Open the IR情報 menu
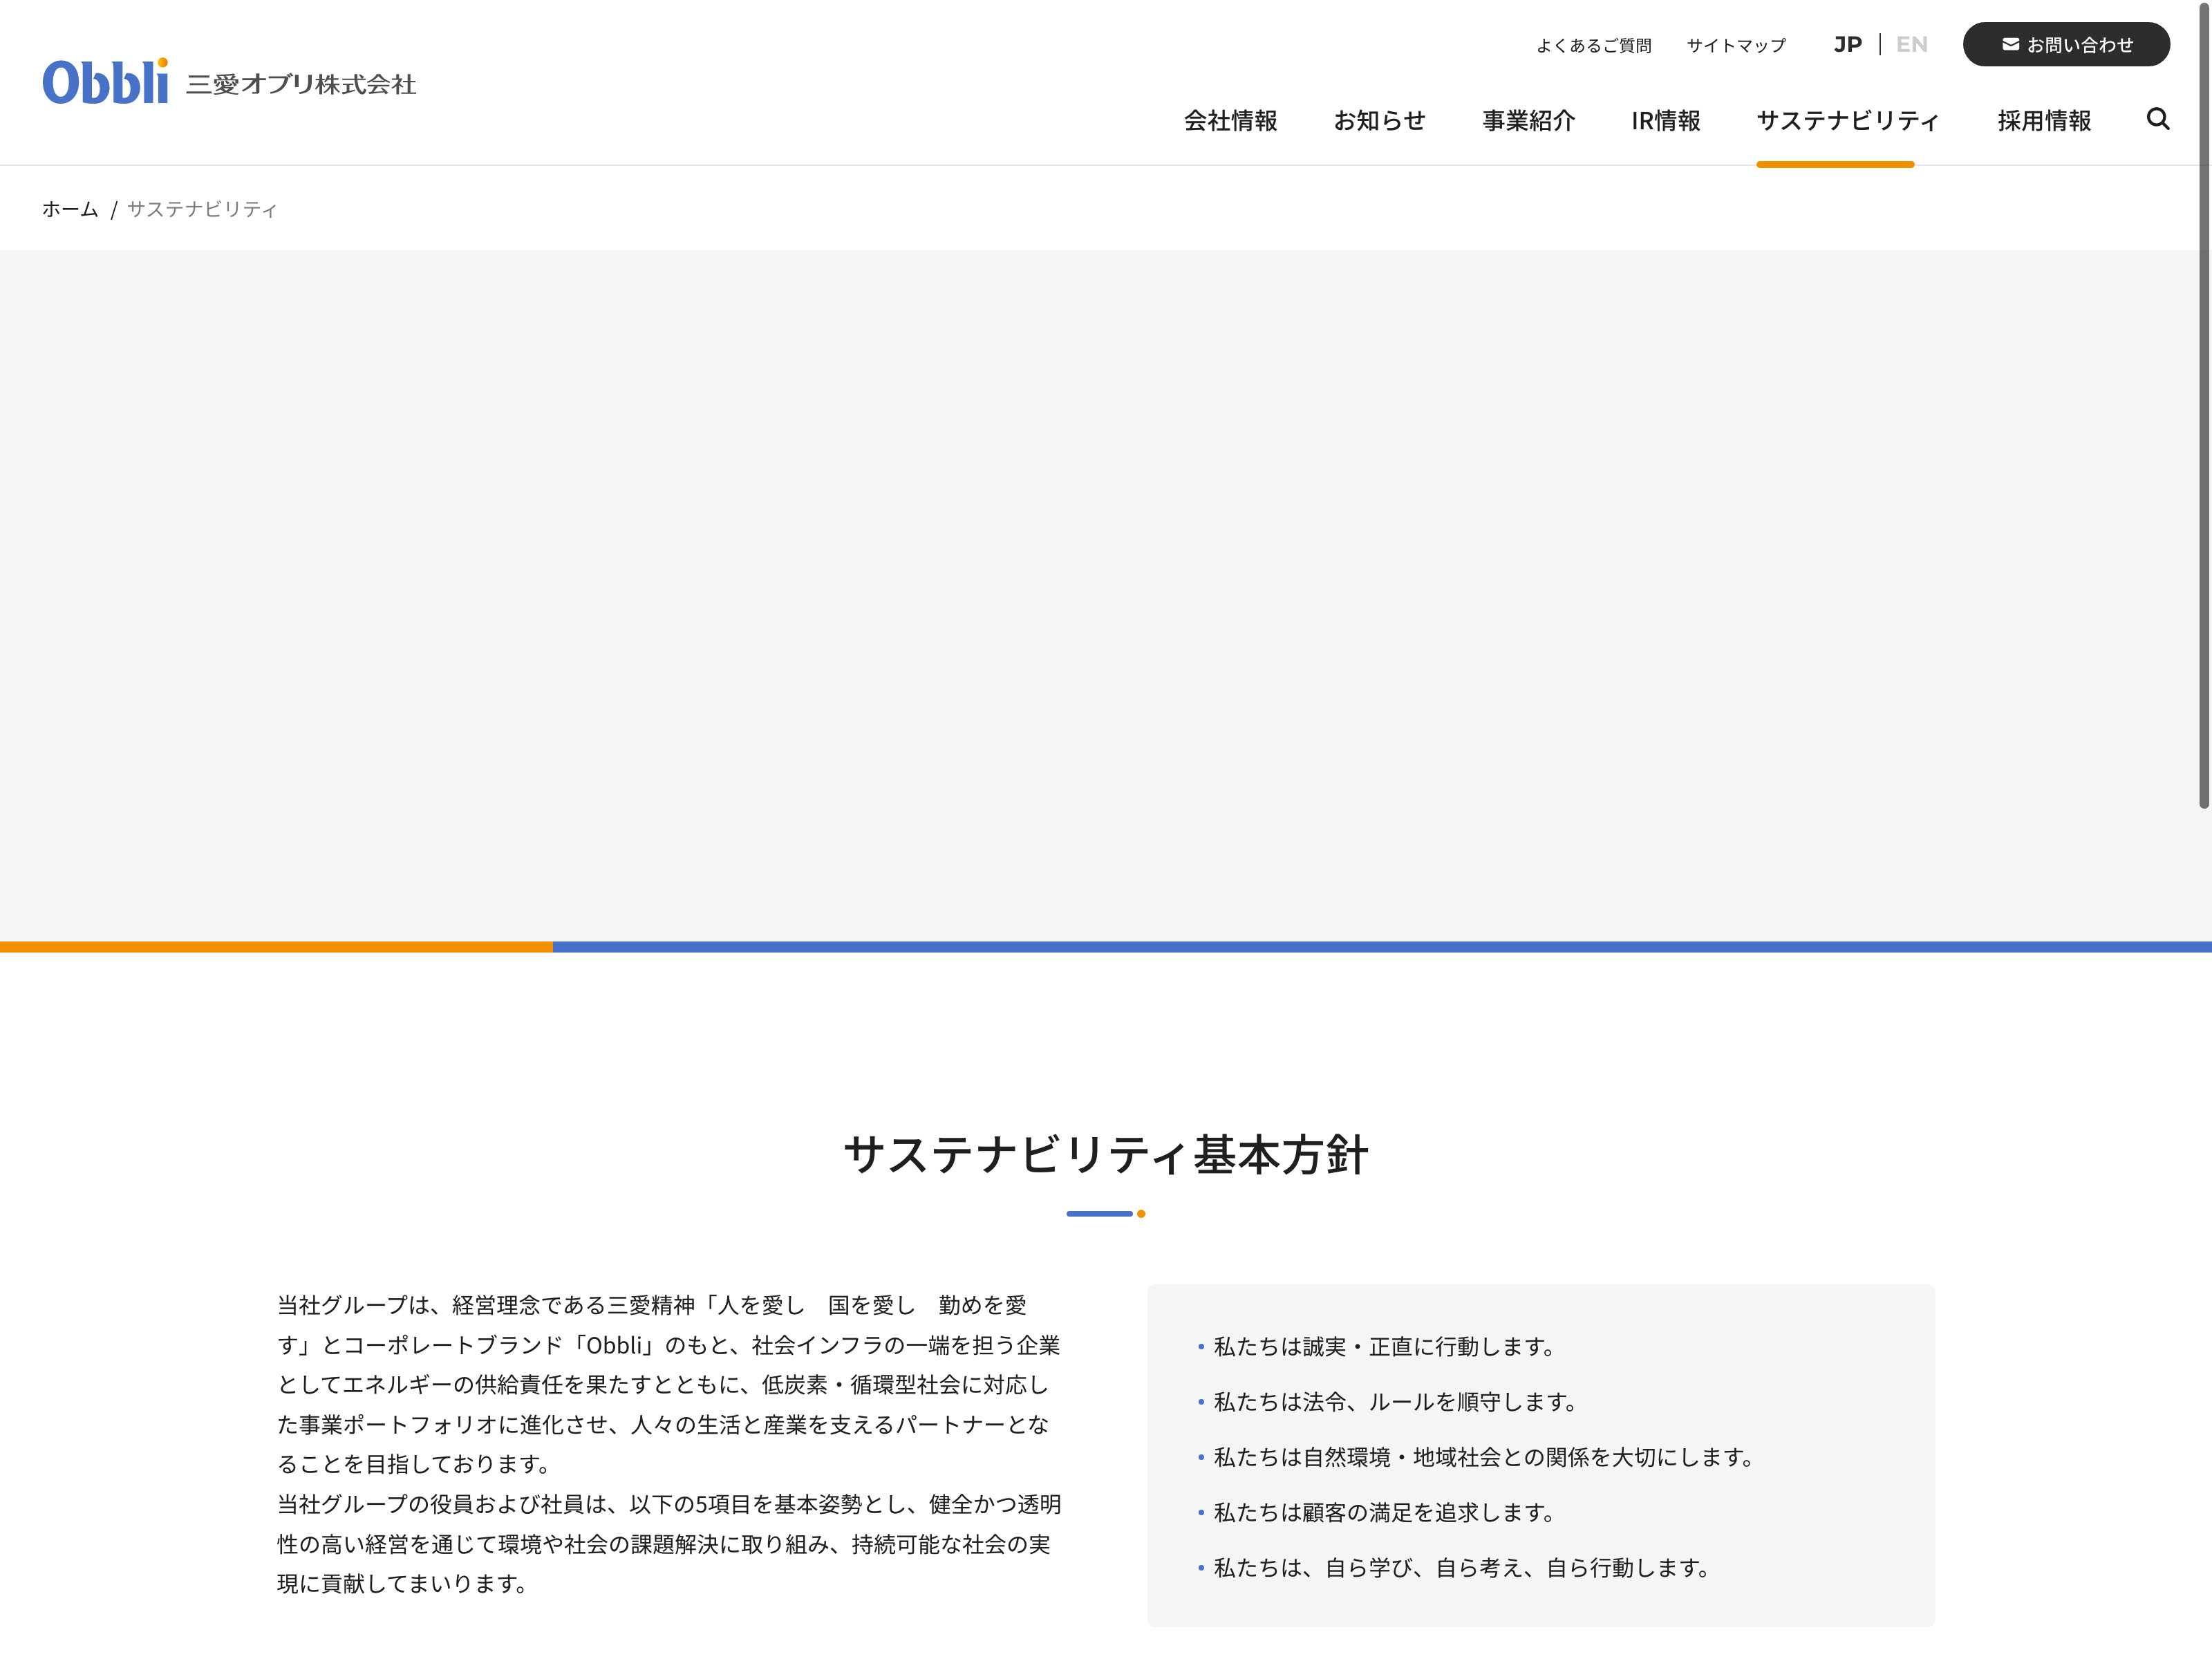The width and height of the screenshot is (2212, 1659). [x=1665, y=121]
